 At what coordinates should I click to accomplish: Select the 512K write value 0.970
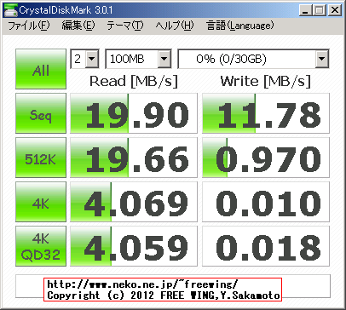point(266,158)
